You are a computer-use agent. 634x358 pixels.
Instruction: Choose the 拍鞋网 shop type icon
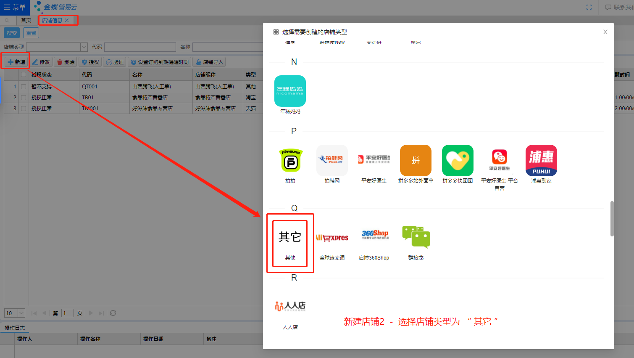click(332, 160)
